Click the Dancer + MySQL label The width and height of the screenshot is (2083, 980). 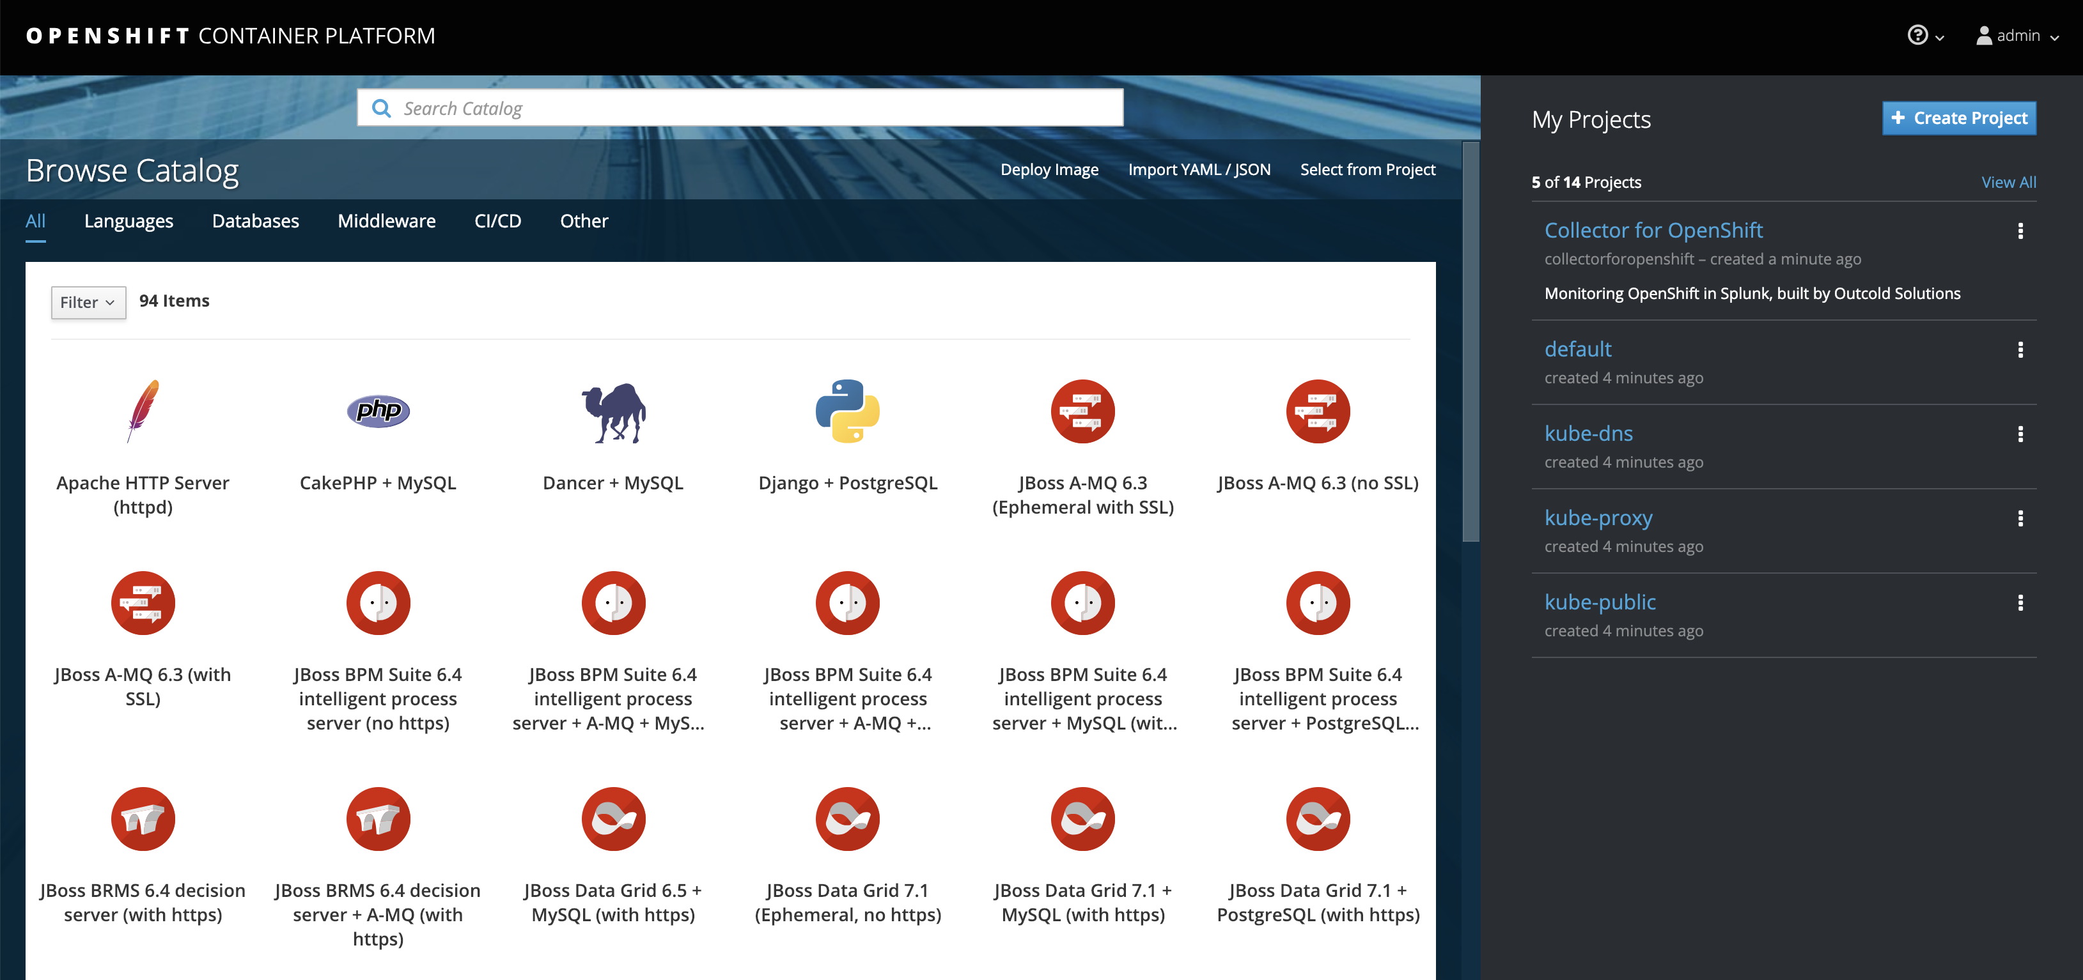(613, 483)
